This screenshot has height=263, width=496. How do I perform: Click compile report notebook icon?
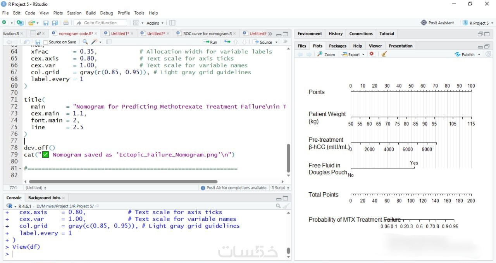click(x=109, y=42)
